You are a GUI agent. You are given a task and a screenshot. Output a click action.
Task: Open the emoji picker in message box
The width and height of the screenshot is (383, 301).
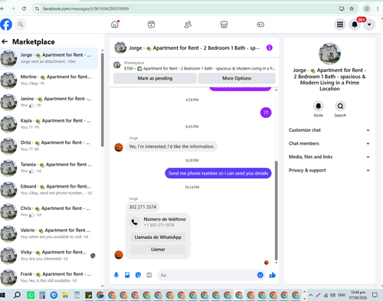pos(260,275)
